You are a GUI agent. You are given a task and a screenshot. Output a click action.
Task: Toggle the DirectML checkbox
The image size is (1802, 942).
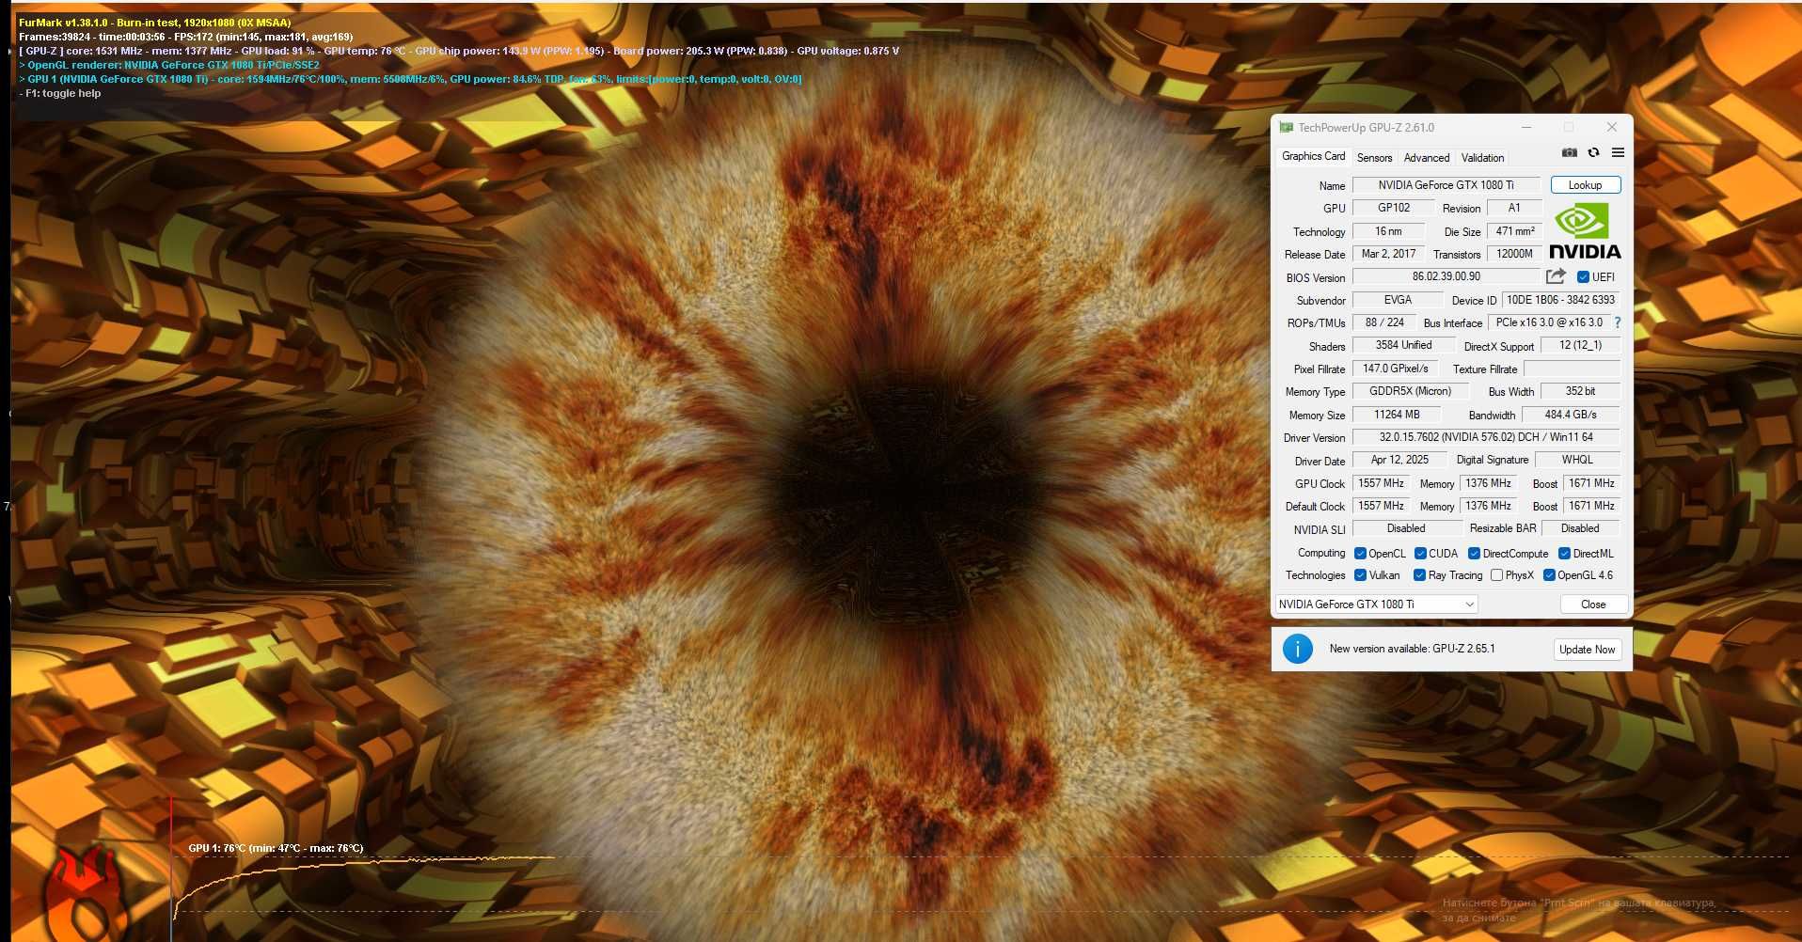click(x=1564, y=554)
